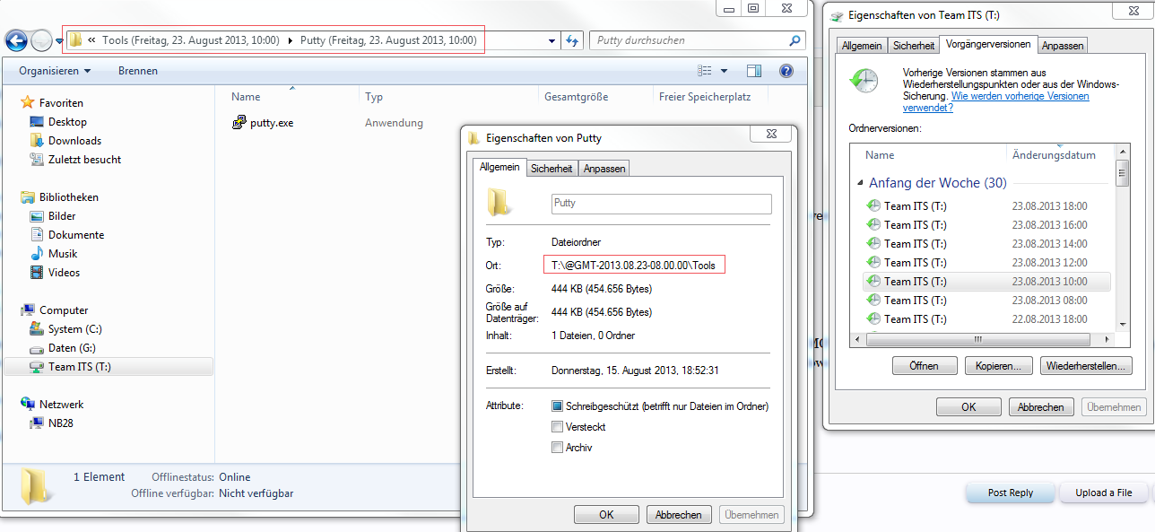The height and width of the screenshot is (532, 1155).
Task: Click Abbrechen in Team ITS properties dialog
Action: (x=1041, y=407)
